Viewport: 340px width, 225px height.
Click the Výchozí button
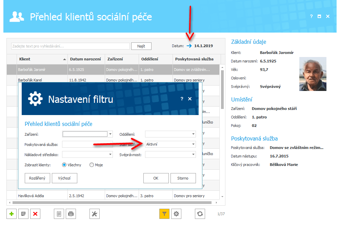(64, 178)
